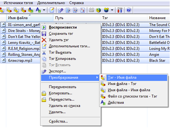Choose Сохранить тэг in the context menu
Image resolution: width=170 pixels, height=128 pixels.
(x=71, y=34)
